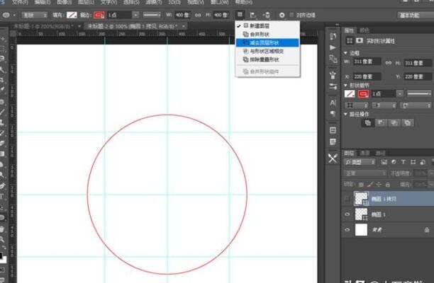Open the 基本功能 workspace switcher
The width and height of the screenshot is (434, 283).
[x=416, y=15]
